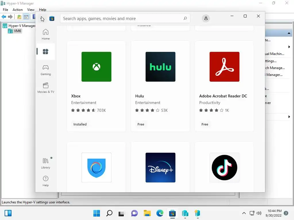Open File Explorer from the taskbar
Image resolution: width=294 pixels, height=220 pixels.
coord(147,213)
